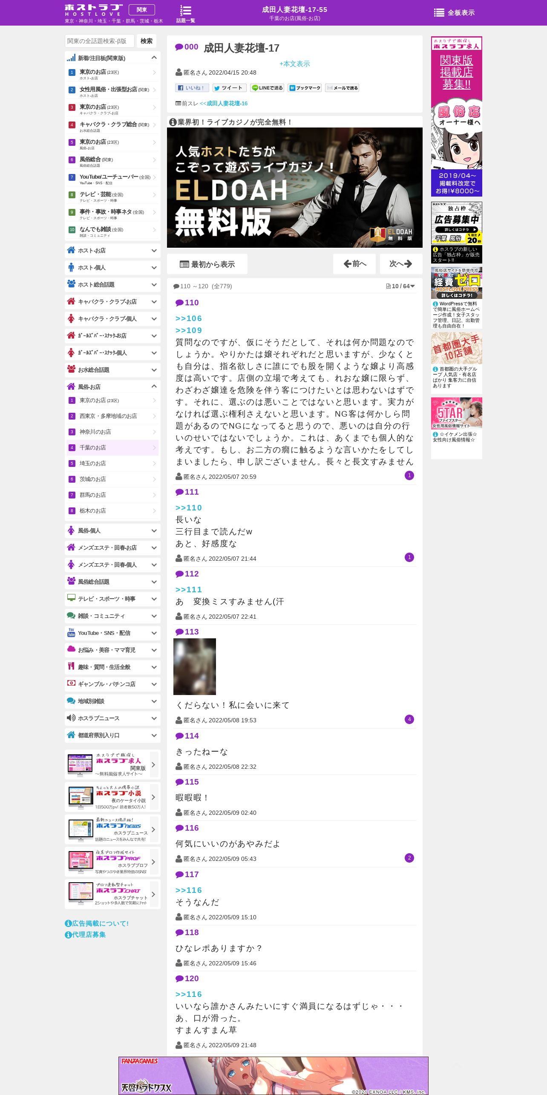Open the reply count badge on post 113

pyautogui.click(x=409, y=719)
